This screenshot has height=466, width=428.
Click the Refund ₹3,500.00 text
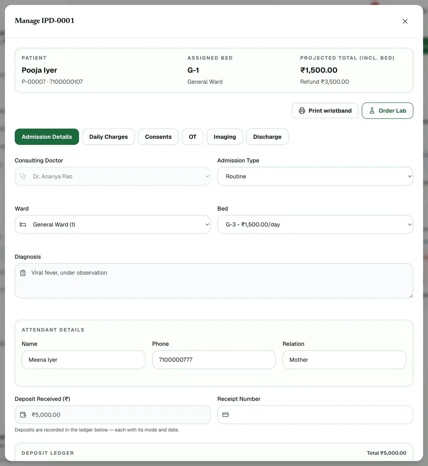(325, 82)
